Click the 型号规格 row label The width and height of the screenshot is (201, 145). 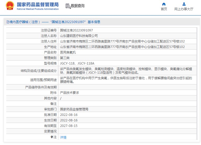(x=50, y=63)
